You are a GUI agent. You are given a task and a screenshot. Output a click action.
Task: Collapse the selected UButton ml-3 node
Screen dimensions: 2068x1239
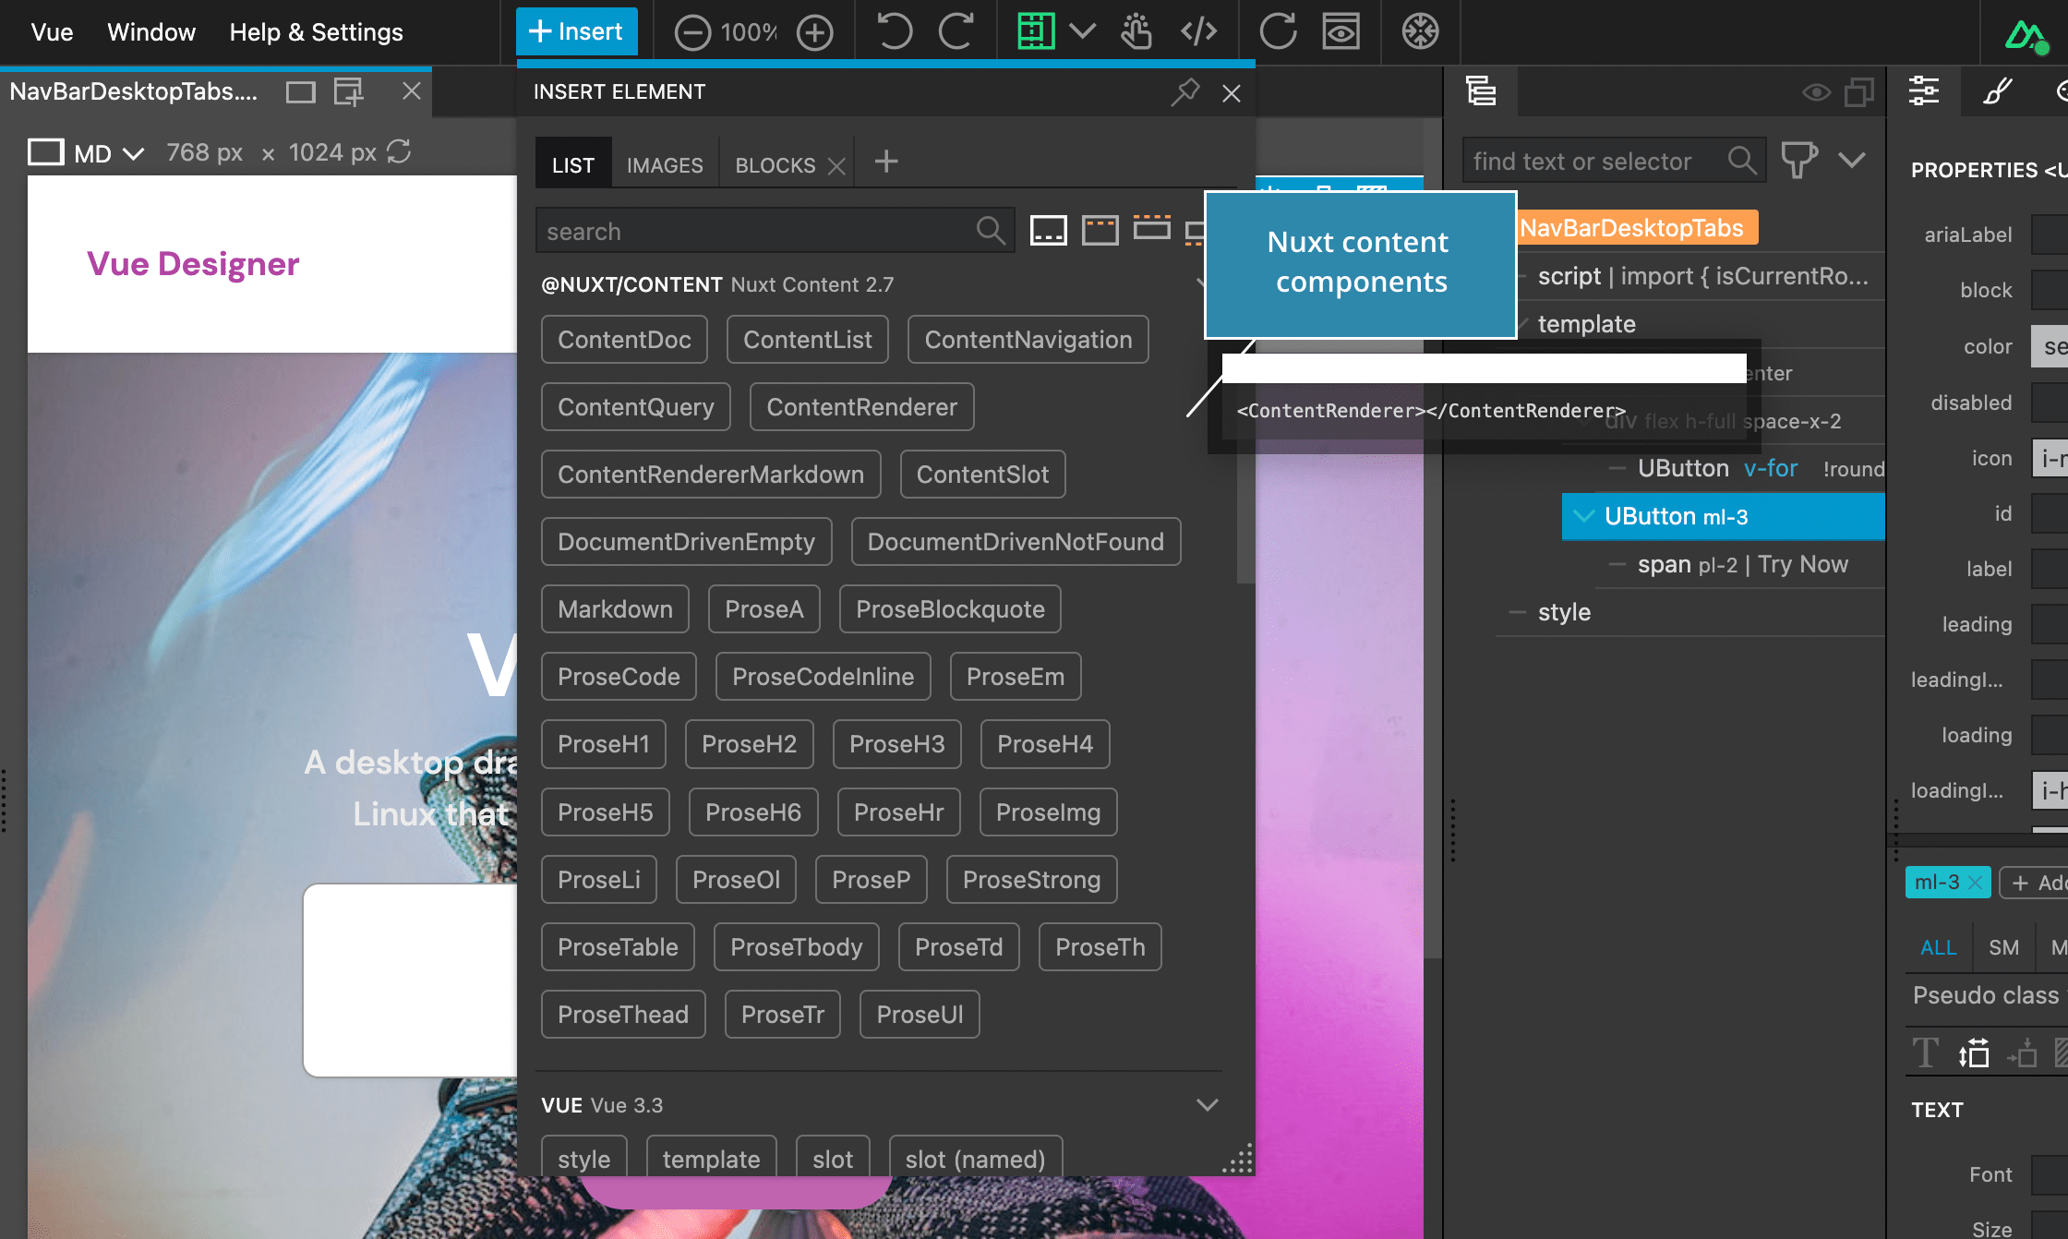[x=1583, y=516]
